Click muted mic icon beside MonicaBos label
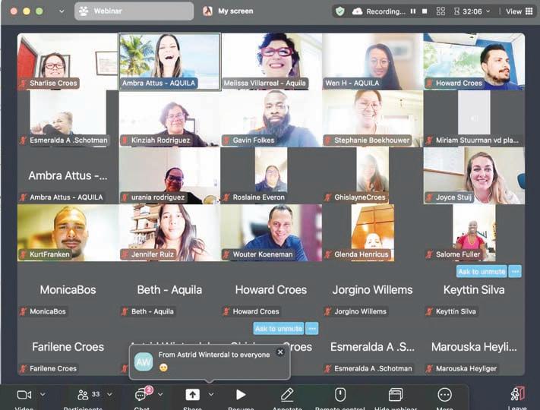This screenshot has width=540, height=410. (x=23, y=311)
